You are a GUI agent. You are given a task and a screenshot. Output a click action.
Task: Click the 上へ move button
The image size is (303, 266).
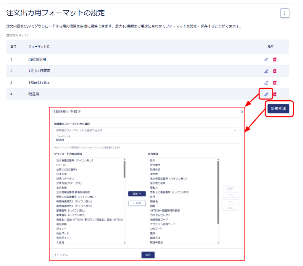click(x=230, y=195)
